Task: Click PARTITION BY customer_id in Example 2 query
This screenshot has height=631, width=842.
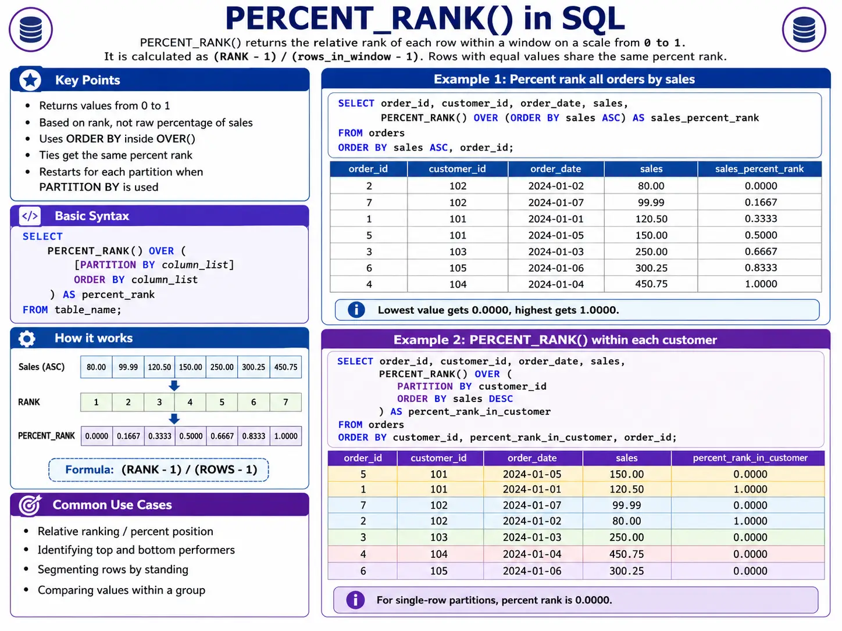Action: point(472,386)
